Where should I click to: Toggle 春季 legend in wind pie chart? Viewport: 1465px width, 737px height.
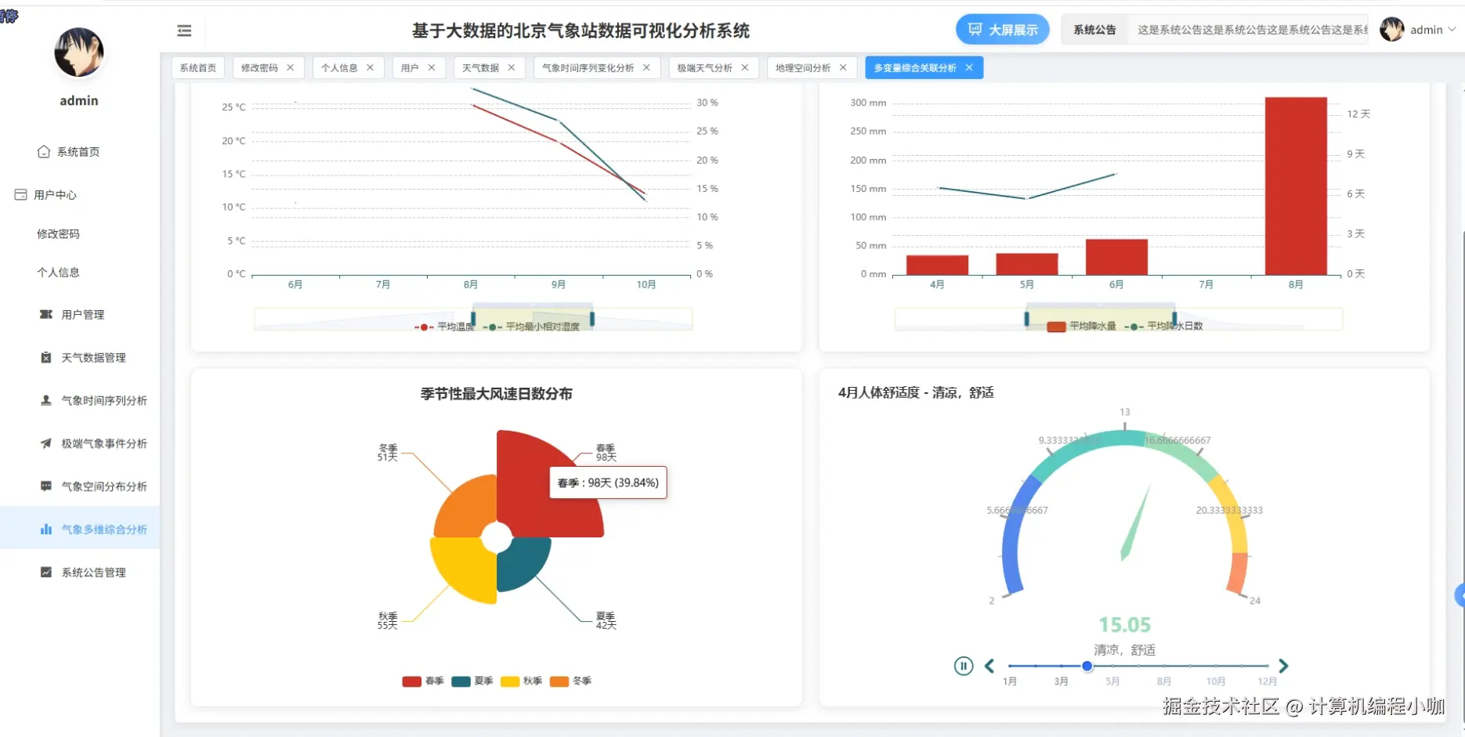[423, 681]
